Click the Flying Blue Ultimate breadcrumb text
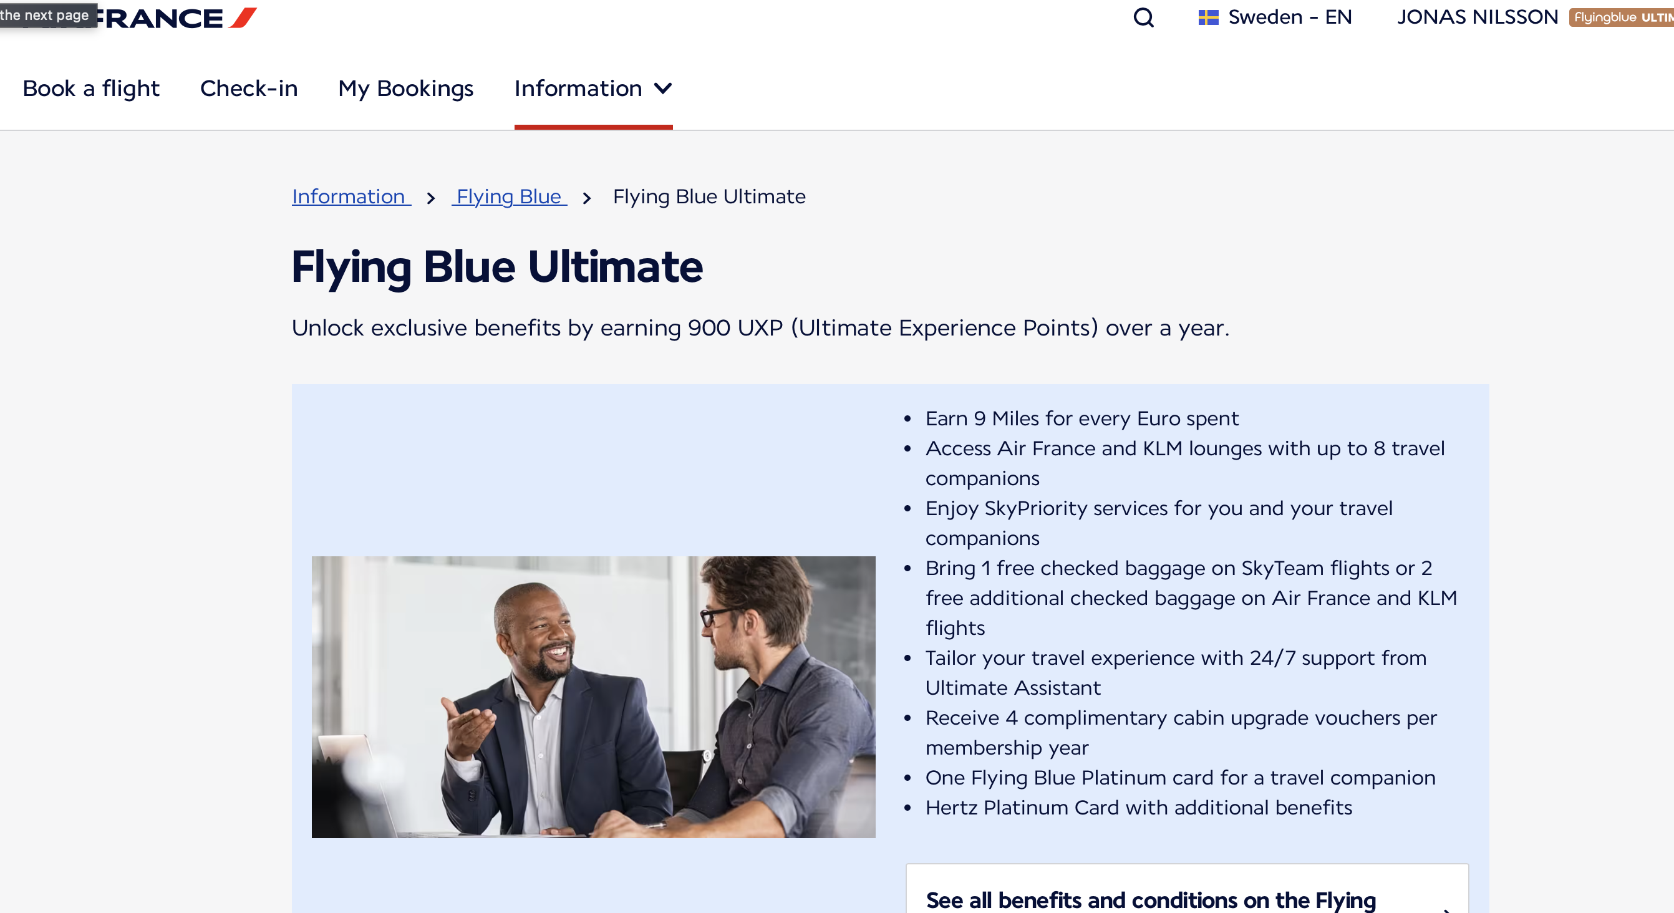Image resolution: width=1674 pixels, height=913 pixels. point(709,197)
